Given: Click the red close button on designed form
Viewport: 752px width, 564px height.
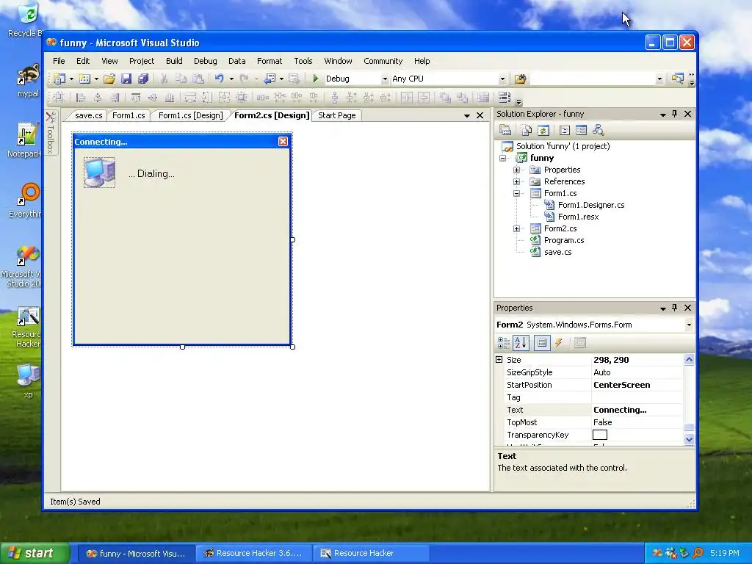Looking at the screenshot, I should pyautogui.click(x=283, y=141).
